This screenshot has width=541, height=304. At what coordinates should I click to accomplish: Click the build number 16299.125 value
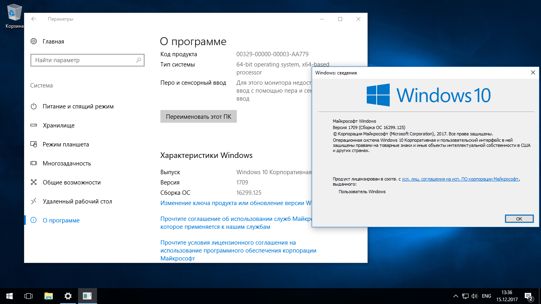point(249,193)
